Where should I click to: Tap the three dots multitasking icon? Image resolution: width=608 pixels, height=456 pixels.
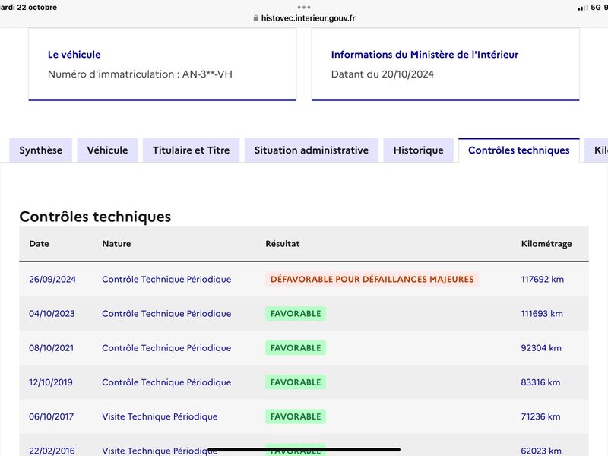pyautogui.click(x=303, y=7)
